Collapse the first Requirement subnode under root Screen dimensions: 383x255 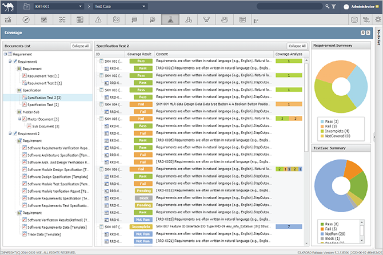(10, 61)
